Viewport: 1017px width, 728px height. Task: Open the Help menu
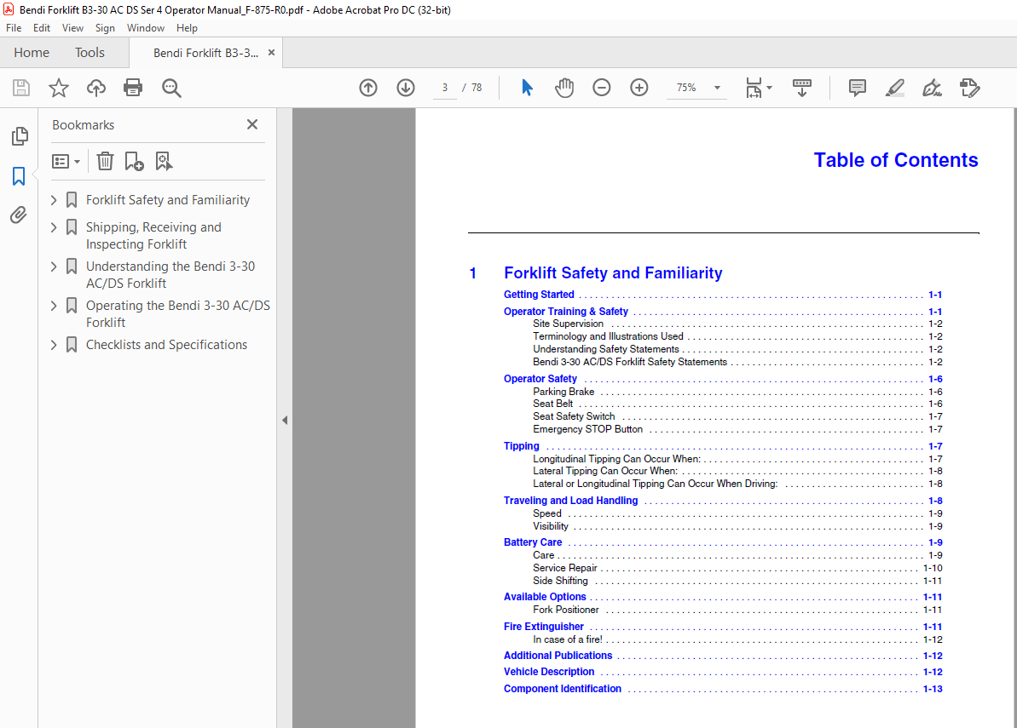point(187,28)
